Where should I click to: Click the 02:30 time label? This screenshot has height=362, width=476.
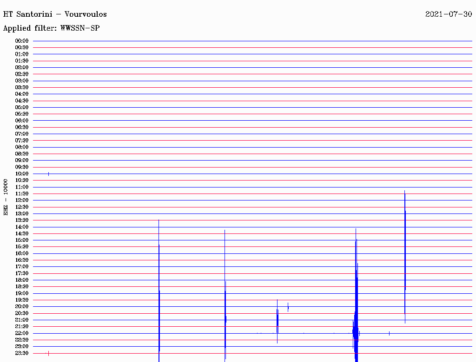pos(22,74)
